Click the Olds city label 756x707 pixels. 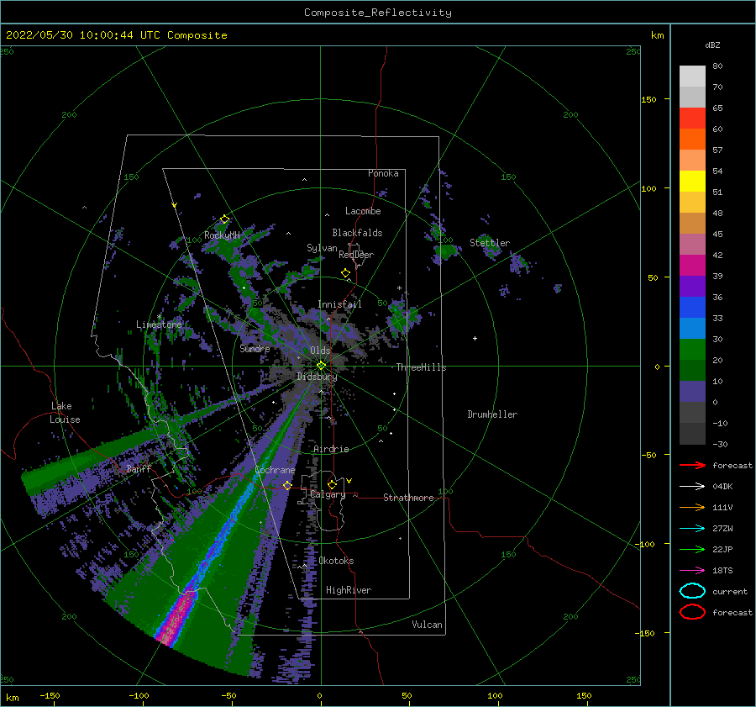coord(320,351)
